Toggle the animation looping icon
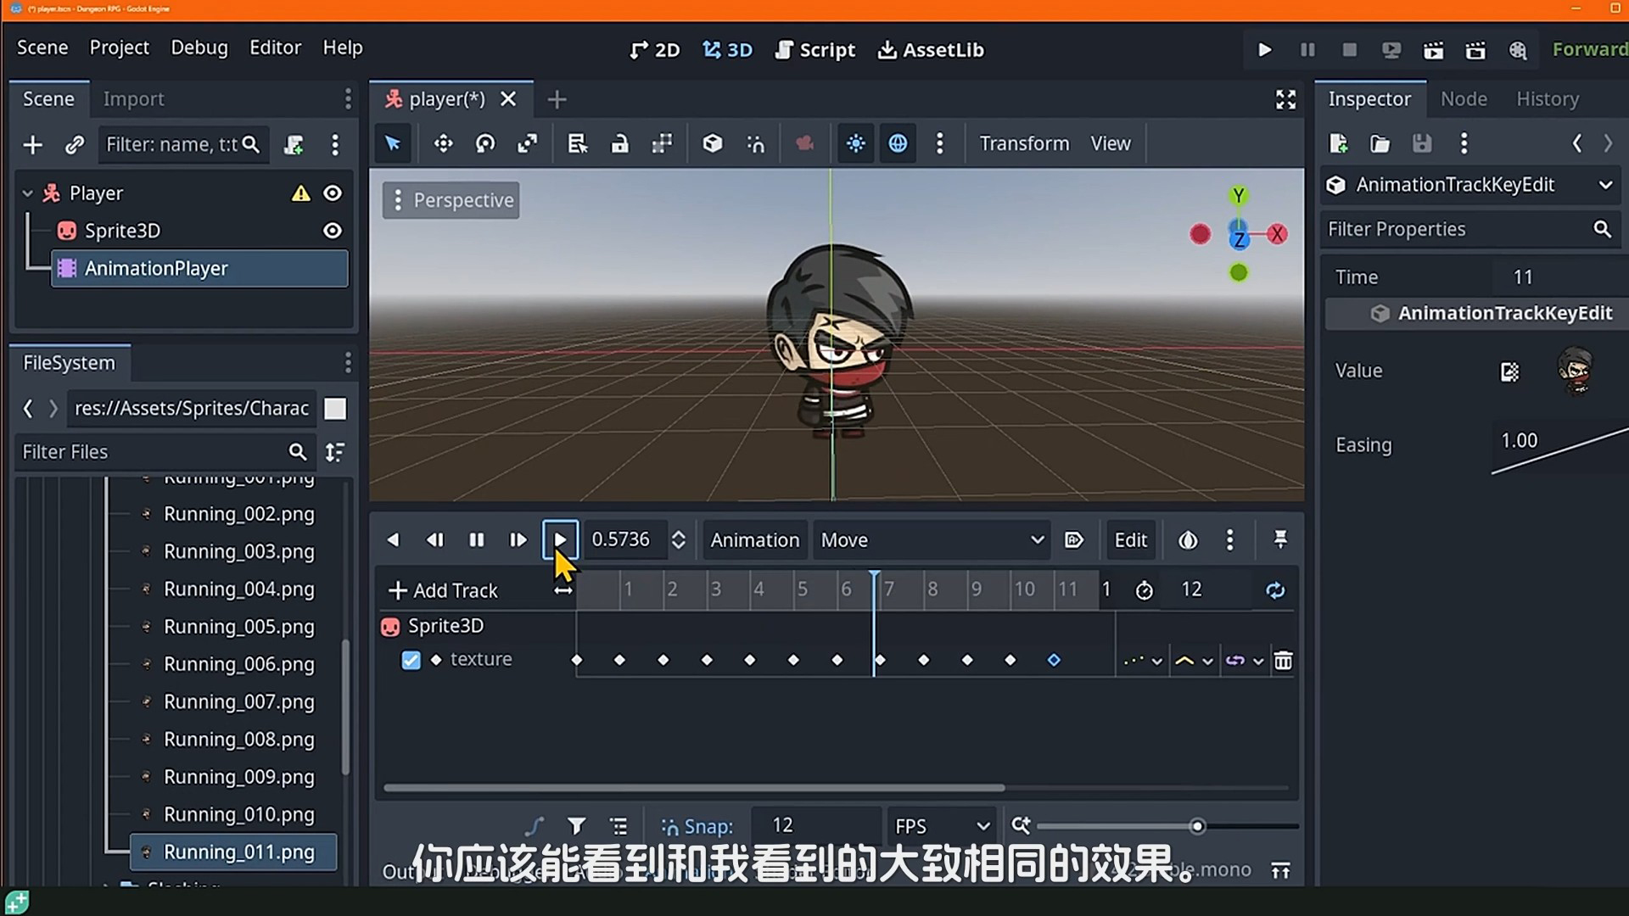Viewport: 1629px width, 916px height. pos(1275,590)
